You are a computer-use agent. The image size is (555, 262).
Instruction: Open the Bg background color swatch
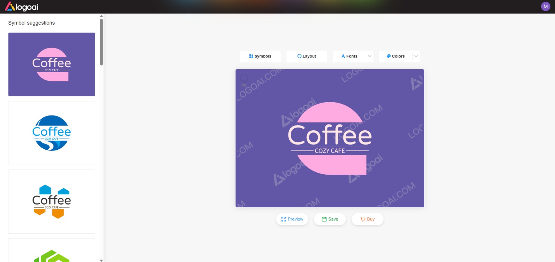coord(244,78)
